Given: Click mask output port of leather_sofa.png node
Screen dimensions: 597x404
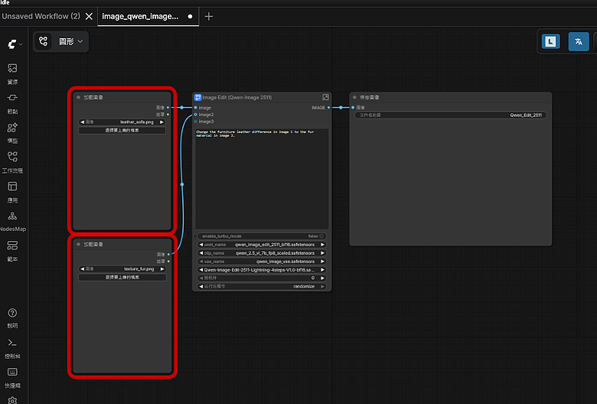Looking at the screenshot, I should [x=168, y=115].
